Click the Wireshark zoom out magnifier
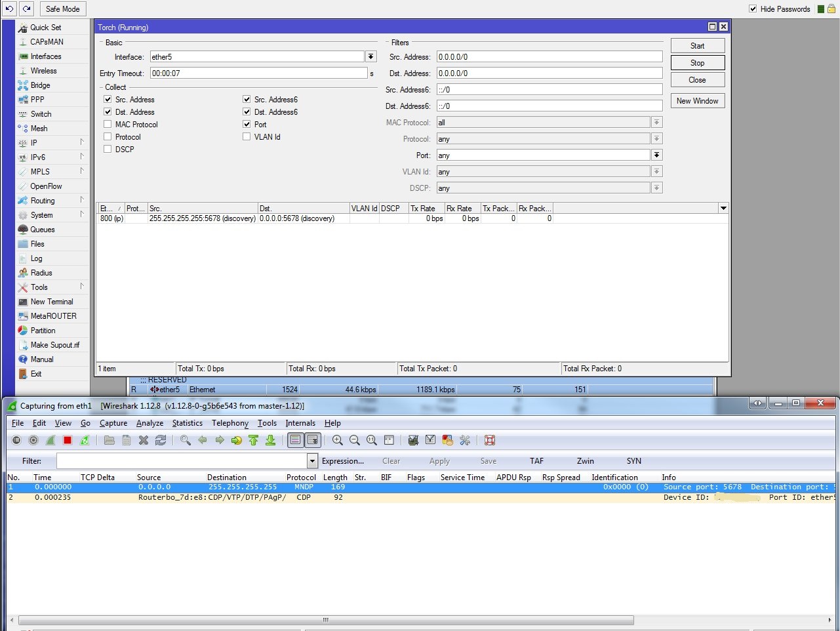Screen dimensions: 840x631 354,440
